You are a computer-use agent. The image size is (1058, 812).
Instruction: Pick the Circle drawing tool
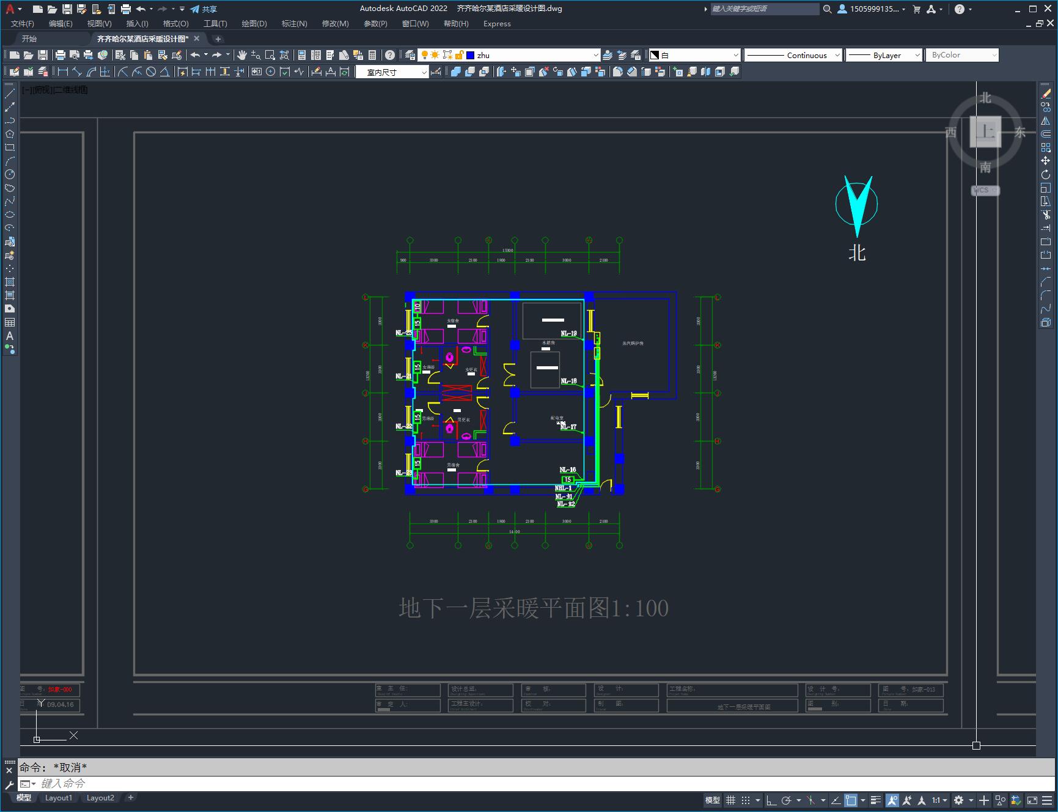tap(10, 174)
